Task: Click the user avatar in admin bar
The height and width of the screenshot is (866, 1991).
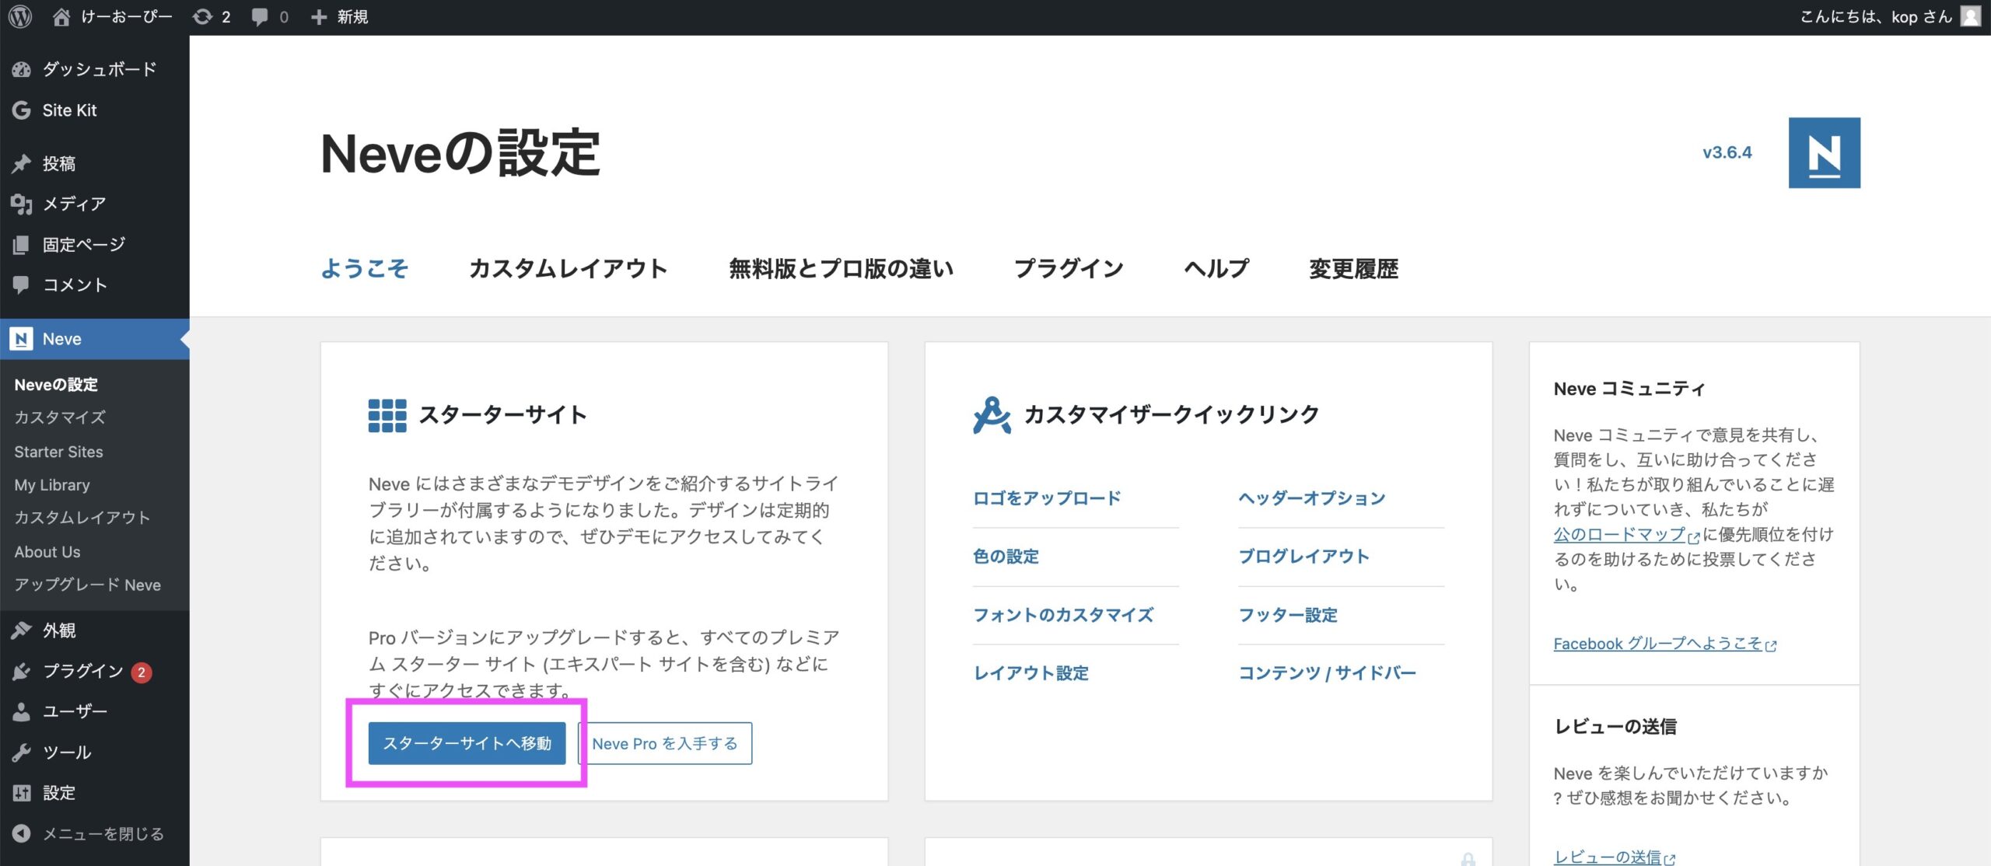Action: [x=1971, y=16]
